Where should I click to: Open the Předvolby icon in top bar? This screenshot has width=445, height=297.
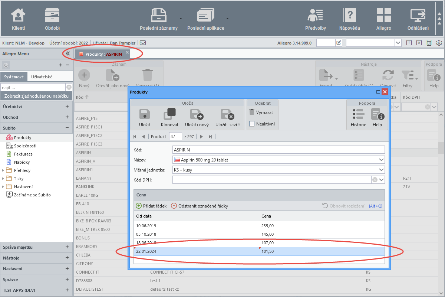tap(316, 16)
